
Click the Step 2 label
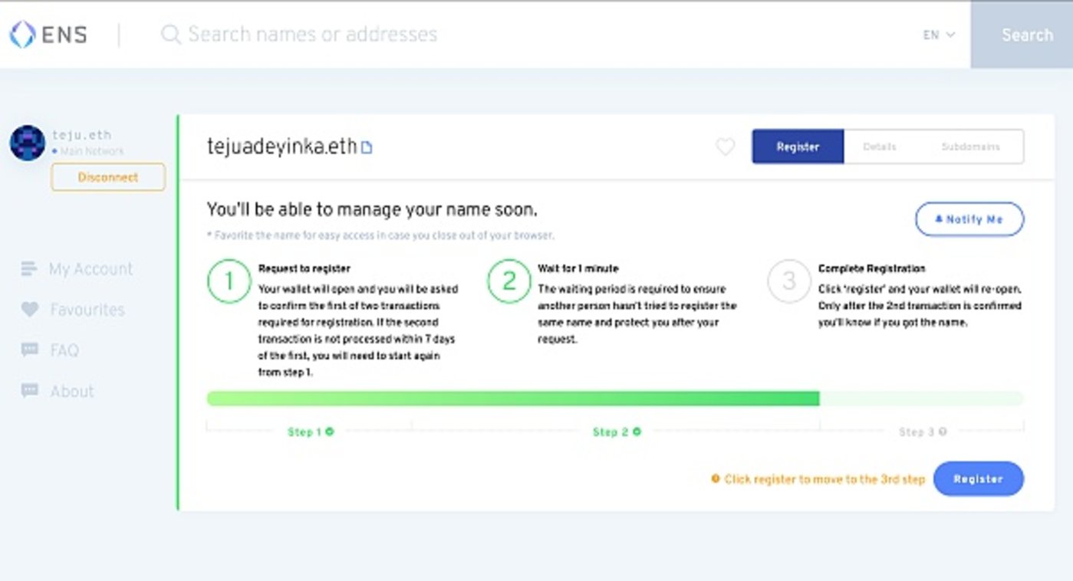click(611, 432)
